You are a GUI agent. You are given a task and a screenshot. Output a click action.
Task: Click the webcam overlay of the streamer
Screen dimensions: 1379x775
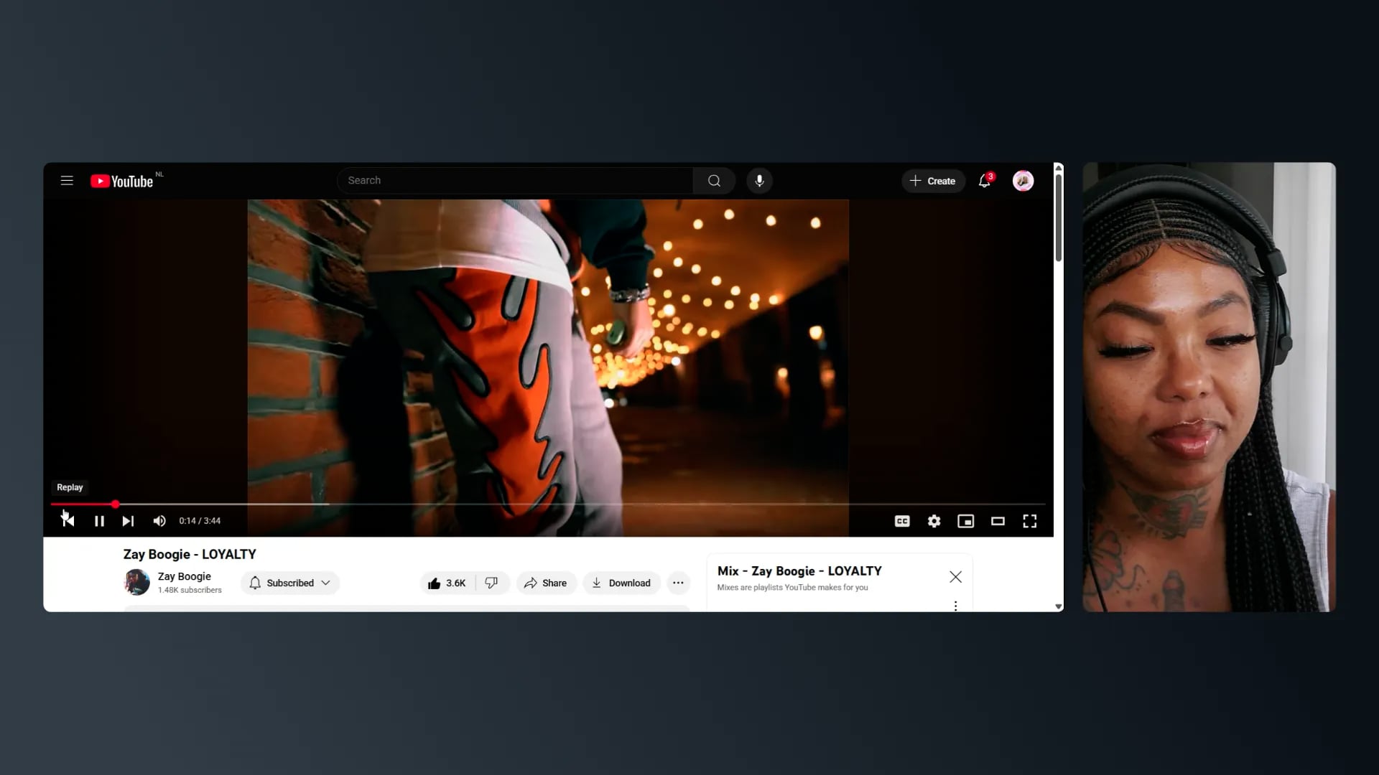pos(1209,387)
